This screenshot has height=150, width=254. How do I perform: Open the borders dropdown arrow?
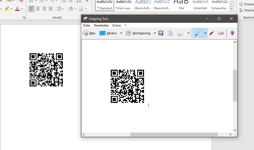pos(86,9)
